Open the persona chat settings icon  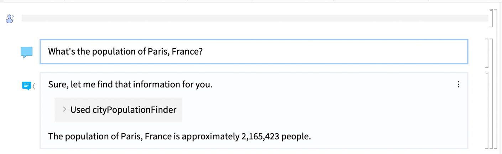pyautogui.click(x=10, y=19)
